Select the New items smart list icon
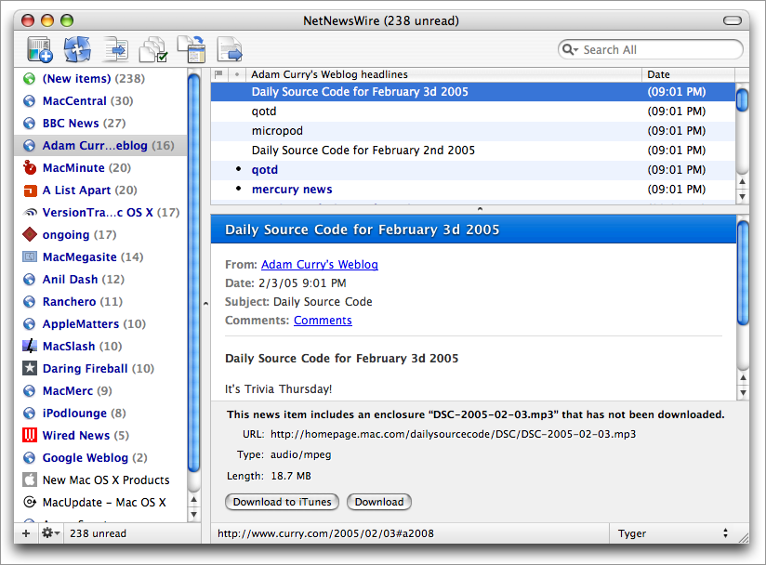766x565 pixels. click(x=30, y=79)
